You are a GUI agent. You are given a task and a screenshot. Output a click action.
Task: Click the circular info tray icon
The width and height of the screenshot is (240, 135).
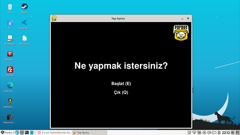pos(204,133)
